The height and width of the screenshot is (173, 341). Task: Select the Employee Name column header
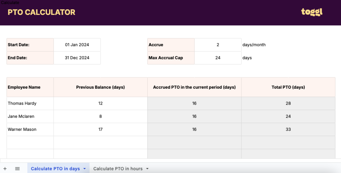coord(30,87)
